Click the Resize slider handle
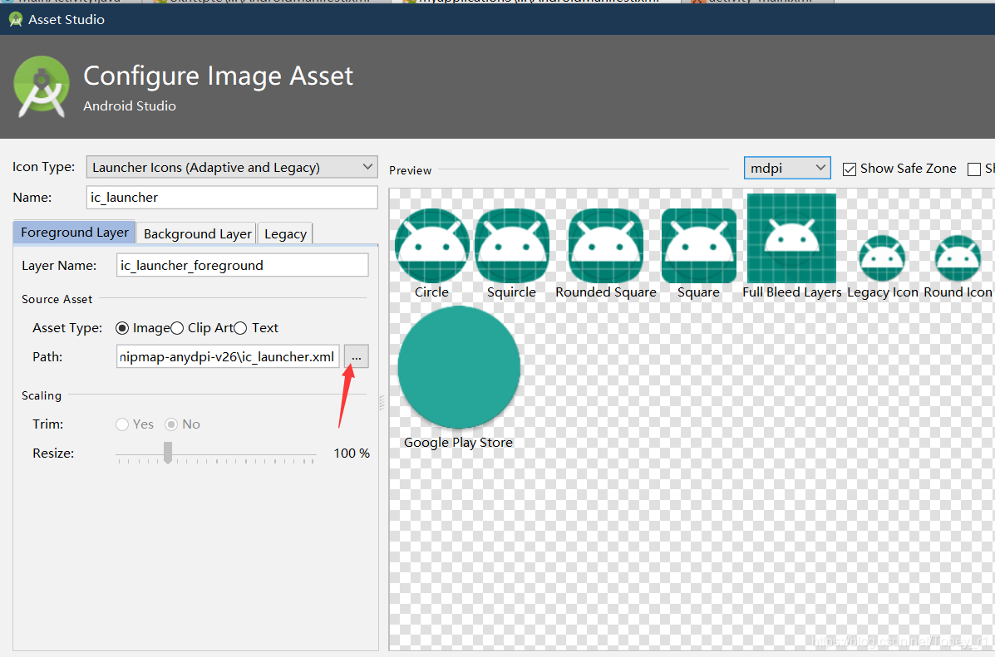This screenshot has width=995, height=657. [x=168, y=453]
